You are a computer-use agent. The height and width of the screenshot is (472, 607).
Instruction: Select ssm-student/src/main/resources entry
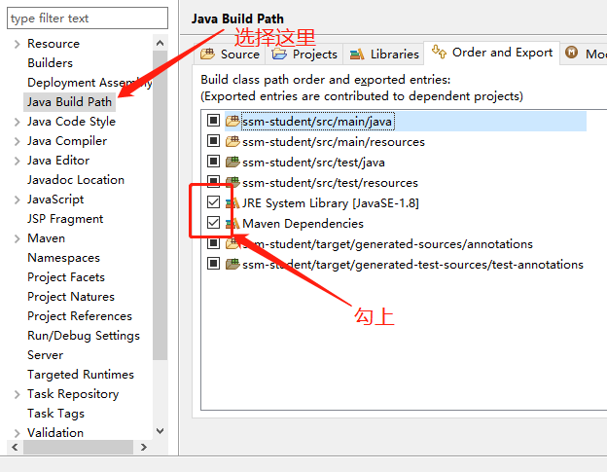coord(334,142)
